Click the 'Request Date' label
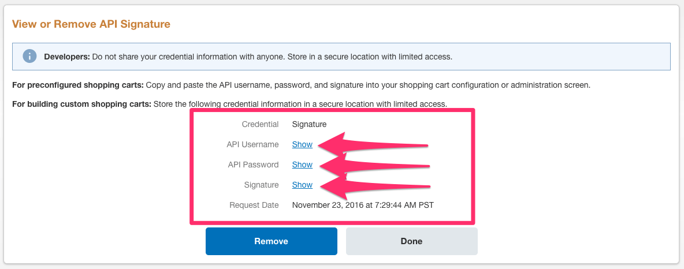Viewport: 684px width, 269px height. [x=254, y=205]
